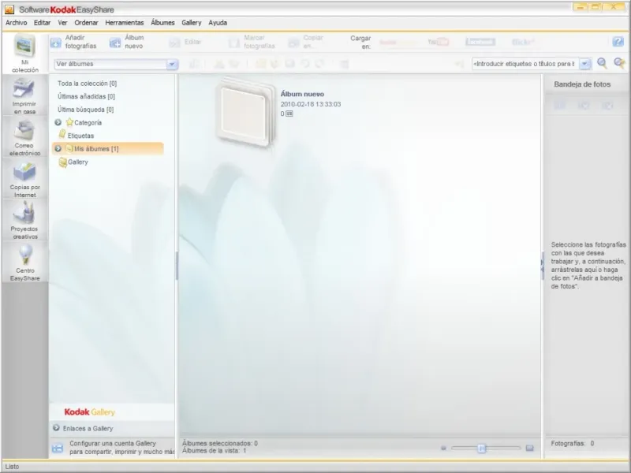Open the Ayuda menu
Viewport: 631px width, 473px height.
[x=218, y=23]
